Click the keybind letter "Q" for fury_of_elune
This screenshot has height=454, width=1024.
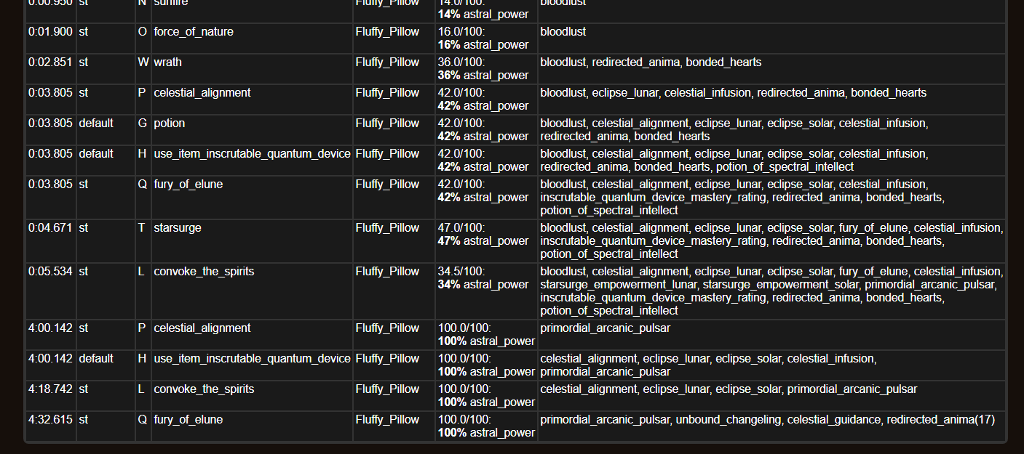[x=143, y=184]
